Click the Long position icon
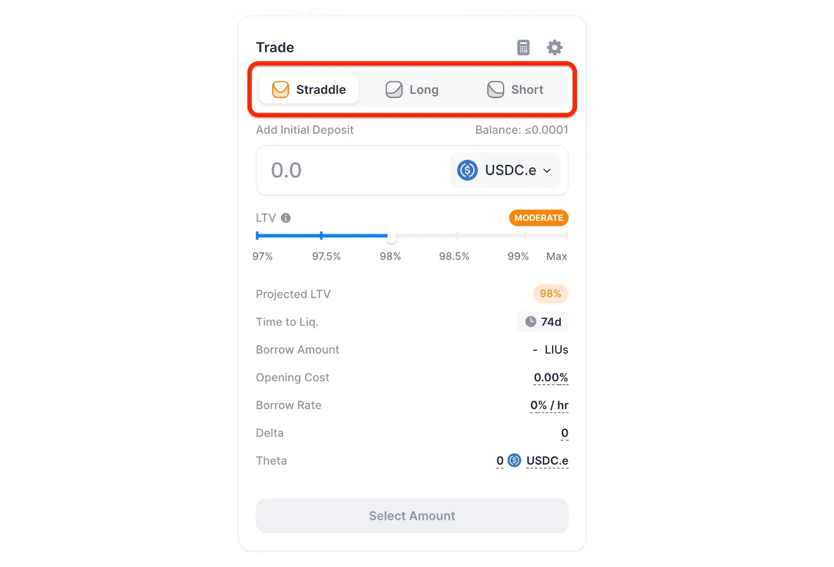The height and width of the screenshot is (567, 834). [x=394, y=89]
